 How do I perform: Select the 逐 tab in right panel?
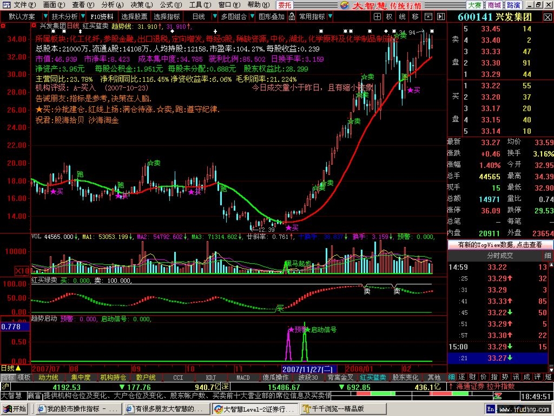pyautogui.click(x=462, y=378)
